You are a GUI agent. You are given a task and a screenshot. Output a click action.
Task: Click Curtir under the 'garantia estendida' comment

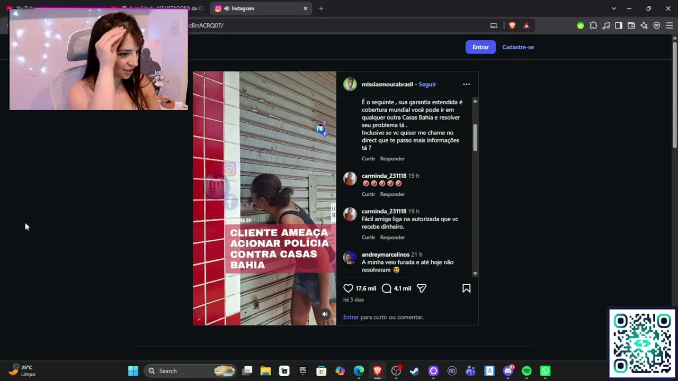pyautogui.click(x=368, y=159)
